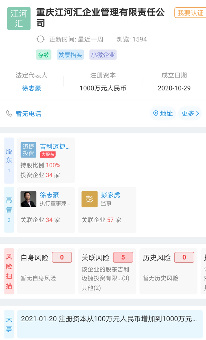Open the 风险扫描 section tab
The height and width of the screenshot is (340, 206).
coord(9,271)
